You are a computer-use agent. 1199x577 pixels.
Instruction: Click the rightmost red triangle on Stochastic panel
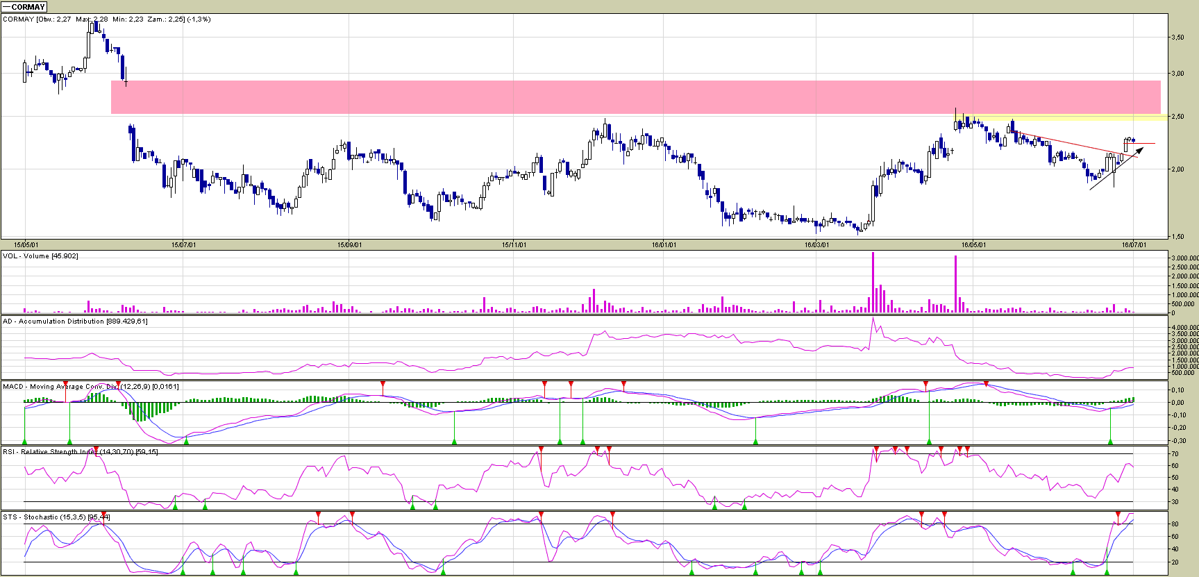tap(1118, 515)
